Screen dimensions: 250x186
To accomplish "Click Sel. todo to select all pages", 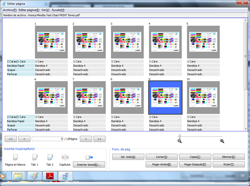I will tap(128, 157).
